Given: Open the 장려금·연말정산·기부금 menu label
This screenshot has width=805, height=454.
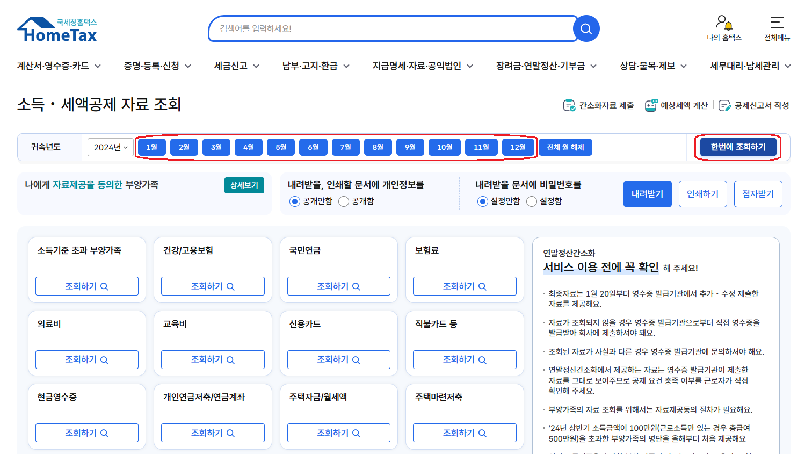Looking at the screenshot, I should pyautogui.click(x=540, y=66).
